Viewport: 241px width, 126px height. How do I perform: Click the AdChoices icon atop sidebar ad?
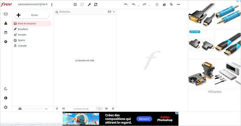coord(238,1)
